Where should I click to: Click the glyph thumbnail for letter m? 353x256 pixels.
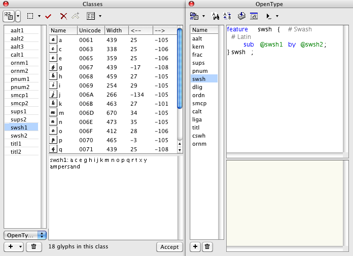[x=53, y=112]
